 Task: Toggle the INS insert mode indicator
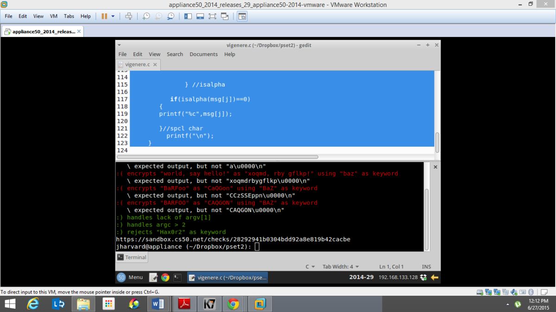427,267
